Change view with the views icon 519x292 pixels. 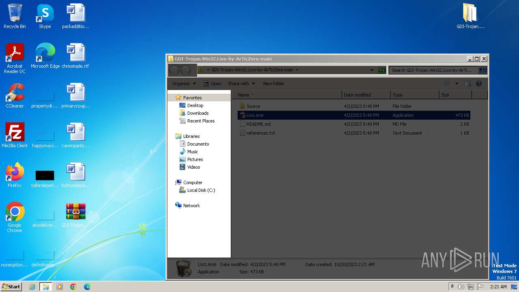point(446,84)
